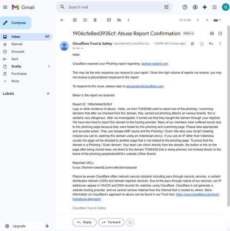Move email to a folder
Screen dimensions: 230x231
pyautogui.click(x=119, y=20)
